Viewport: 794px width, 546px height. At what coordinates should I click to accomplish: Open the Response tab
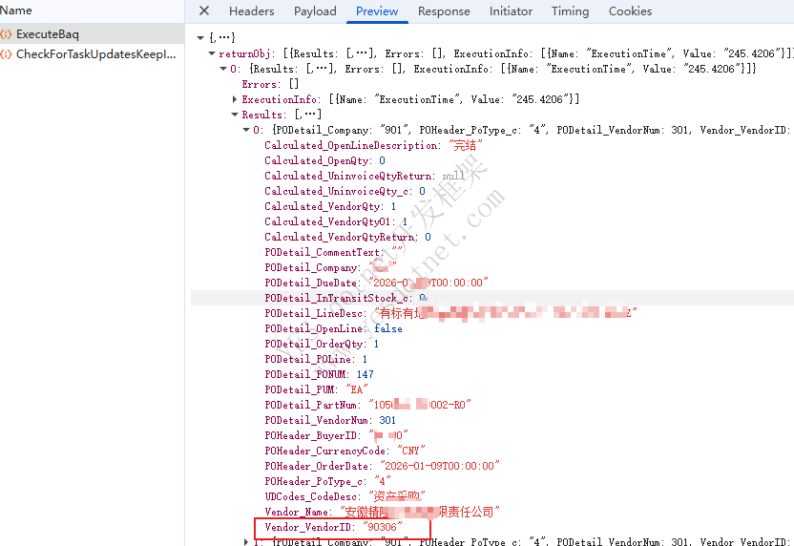point(444,11)
